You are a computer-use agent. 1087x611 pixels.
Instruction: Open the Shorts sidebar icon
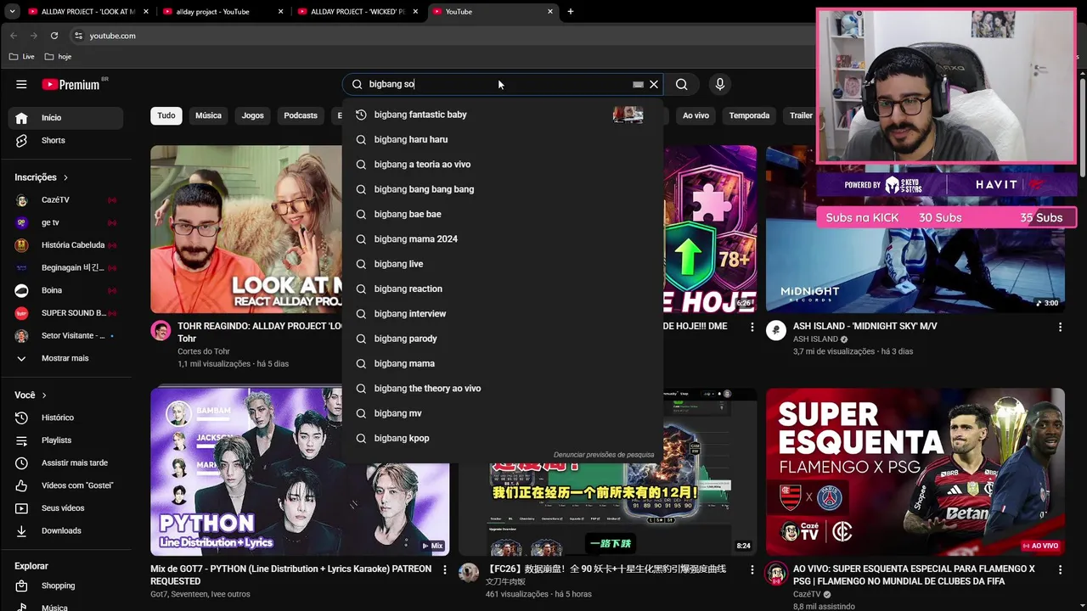click(x=22, y=140)
